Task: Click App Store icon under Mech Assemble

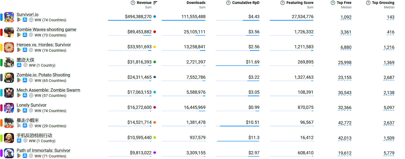Action: [x=25, y=95]
